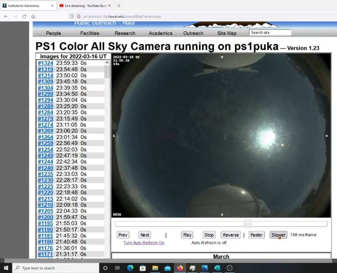Click the image list scroll-up arrow
The image size is (337, 273).
point(107,63)
